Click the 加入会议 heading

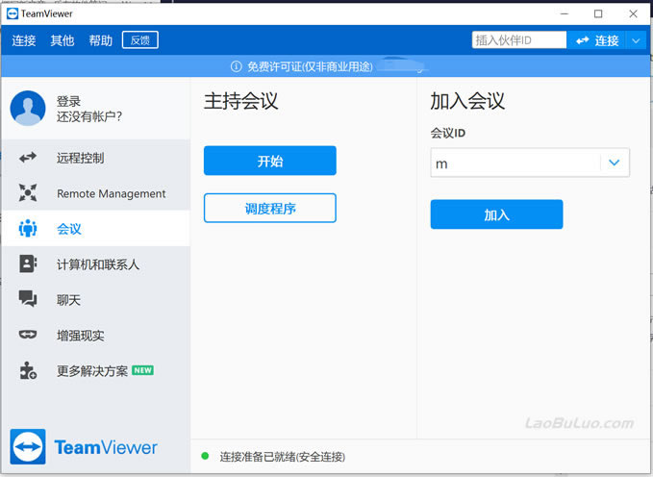tap(467, 101)
